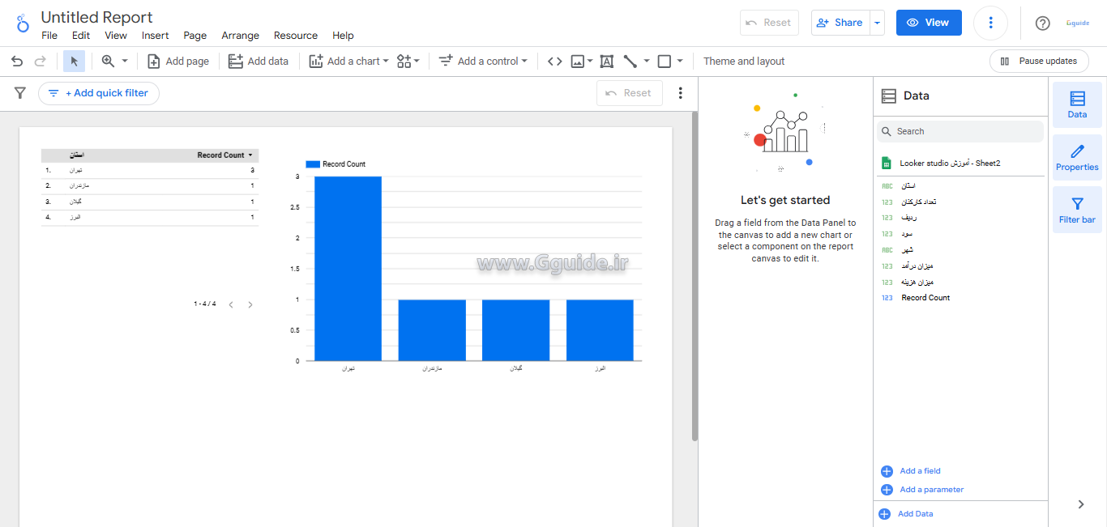This screenshot has width=1107, height=527.
Task: Click the blue View button
Action: click(x=928, y=23)
